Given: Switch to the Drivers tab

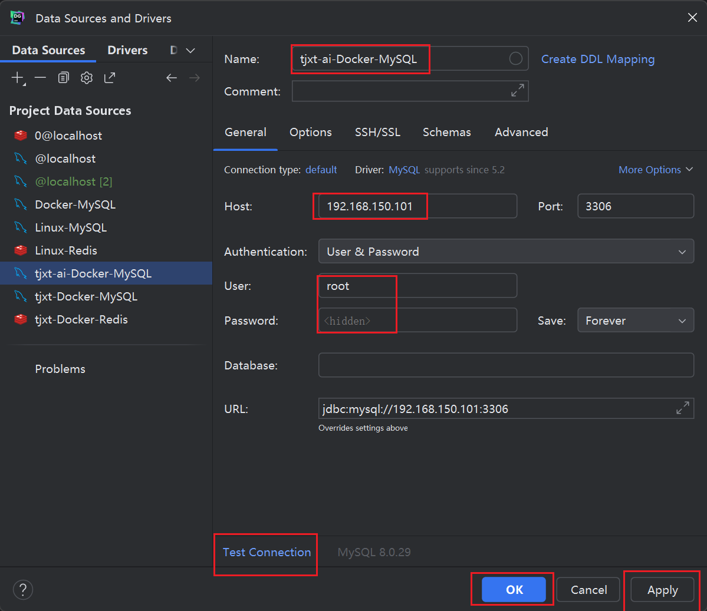Looking at the screenshot, I should click(x=127, y=50).
